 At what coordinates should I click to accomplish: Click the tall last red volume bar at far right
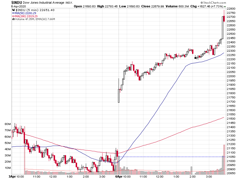coord(224,159)
